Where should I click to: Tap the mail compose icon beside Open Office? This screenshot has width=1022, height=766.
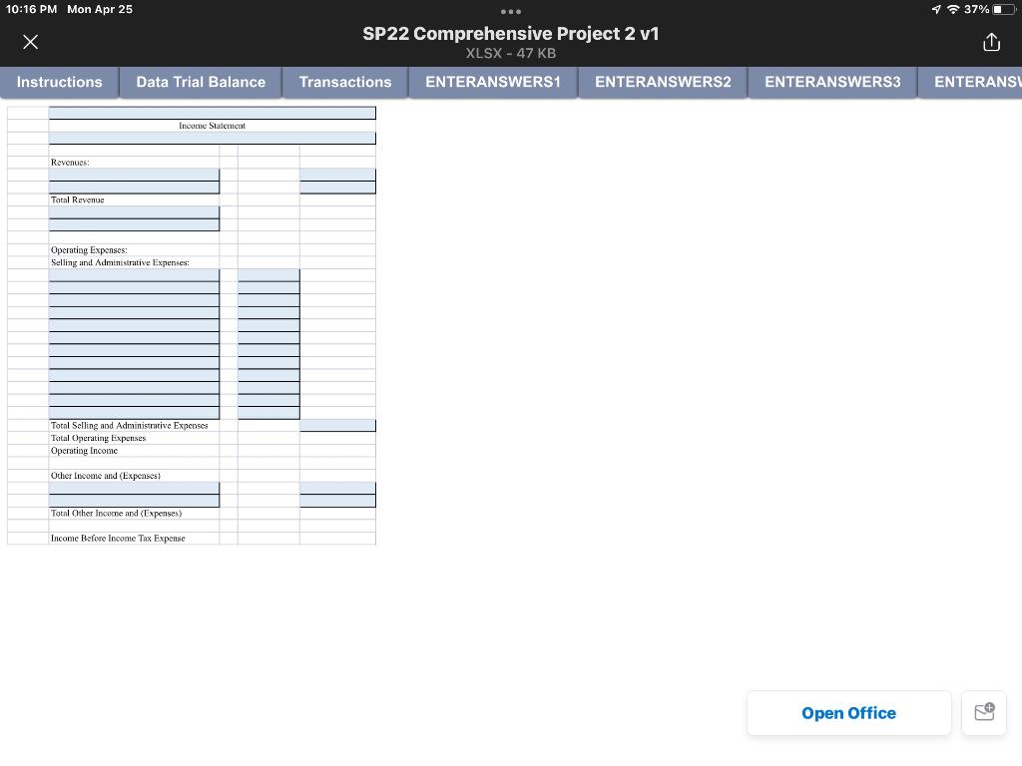[x=984, y=712]
